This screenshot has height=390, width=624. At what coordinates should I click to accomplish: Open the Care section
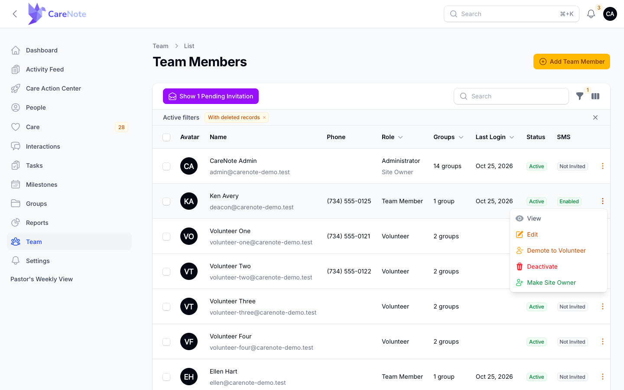[x=69, y=127]
